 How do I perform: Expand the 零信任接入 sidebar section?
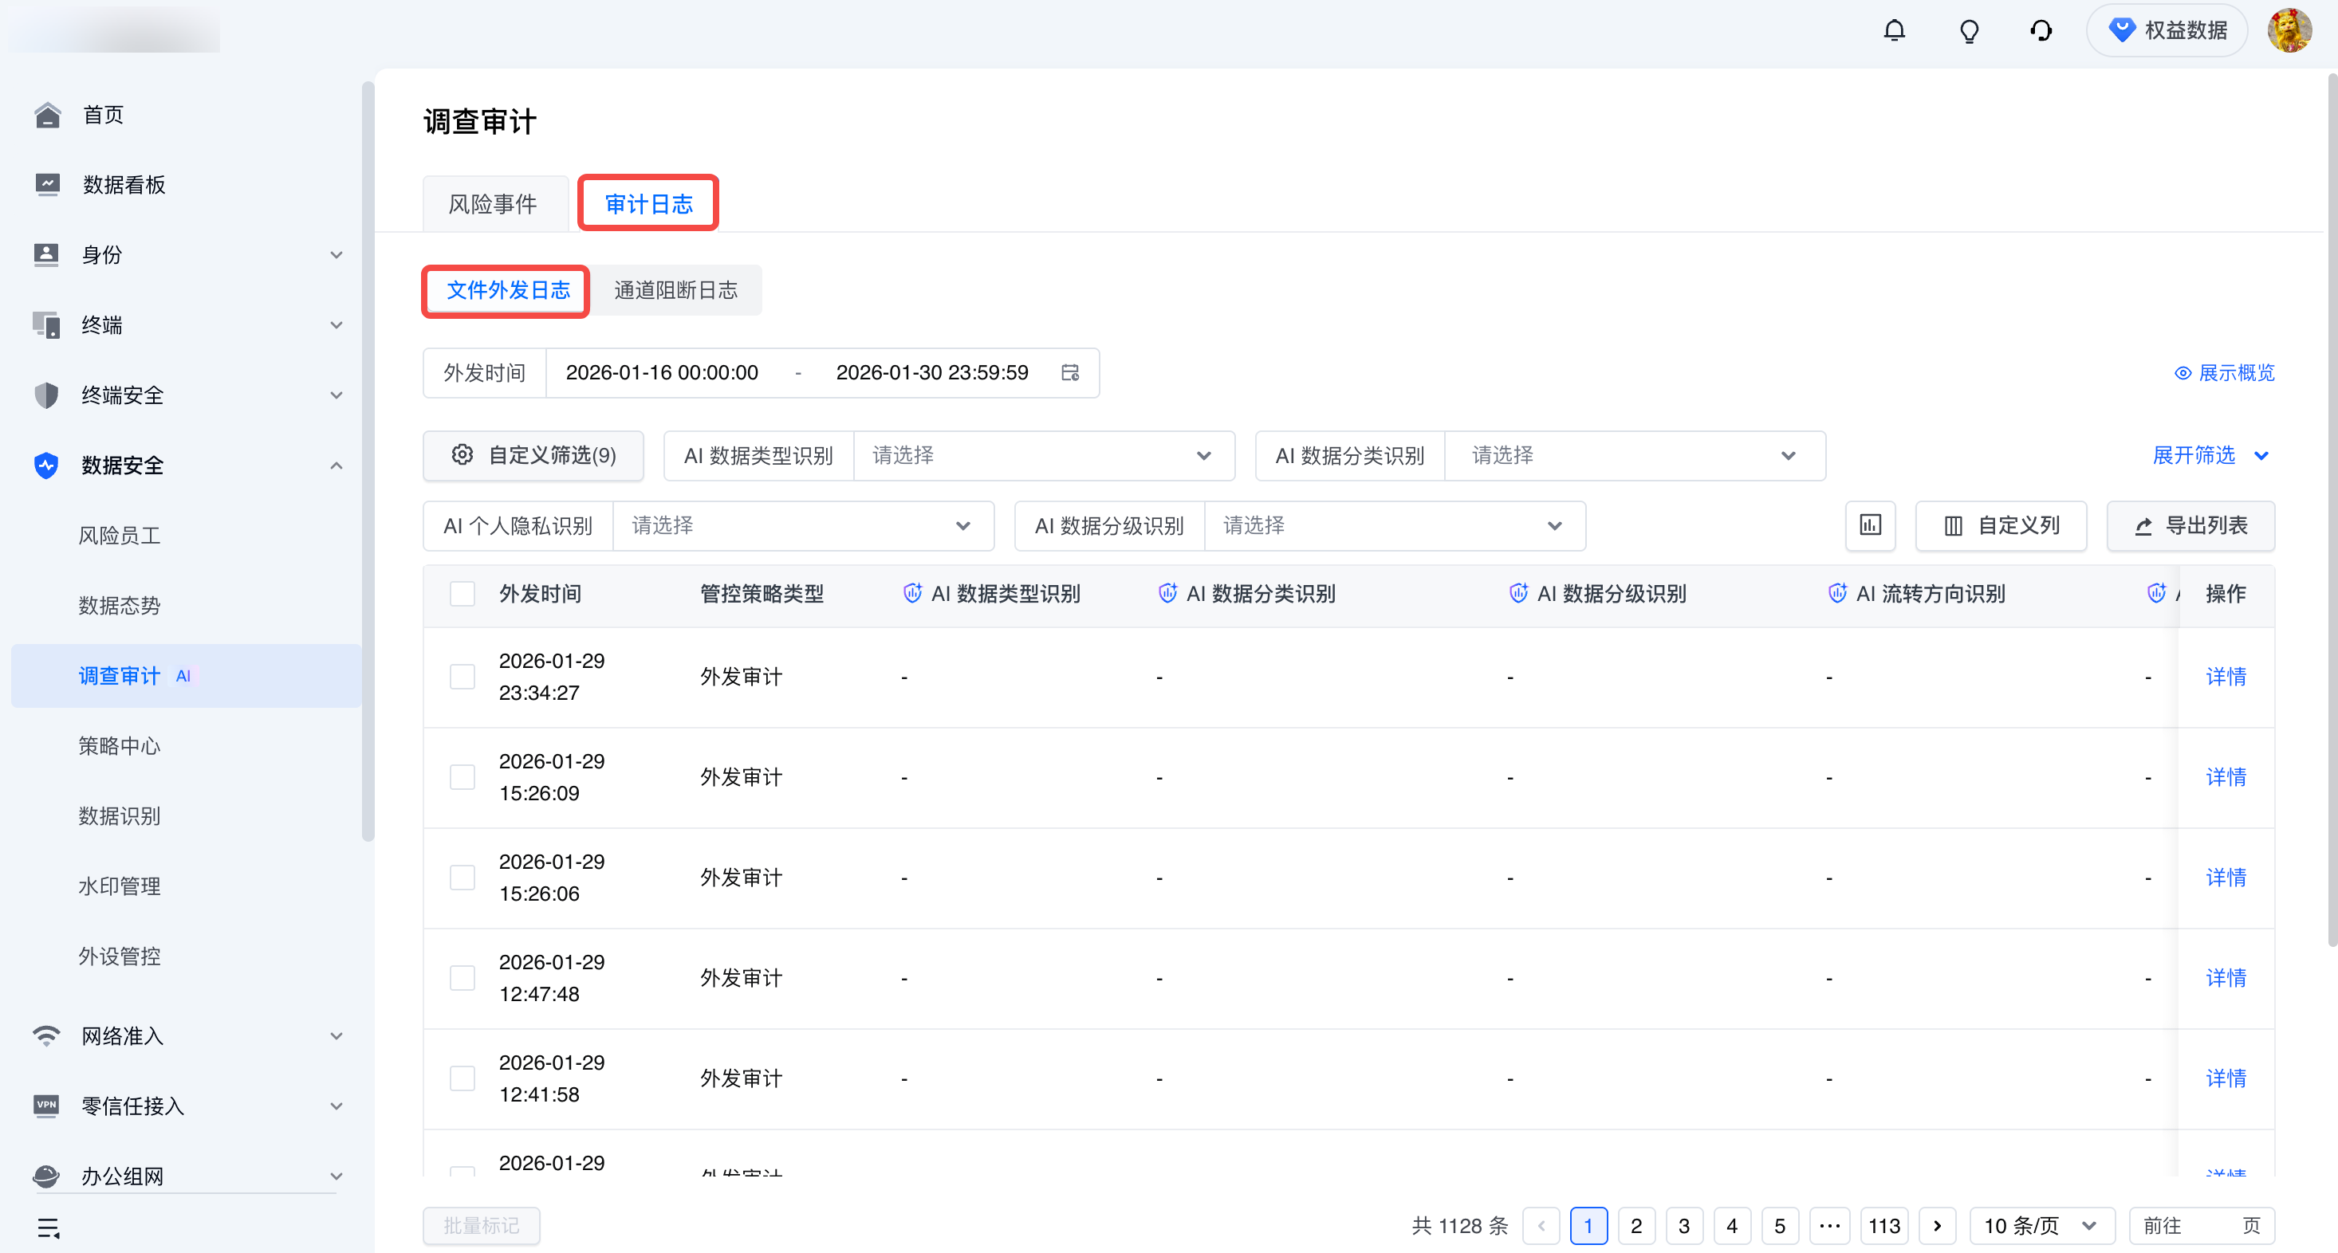pos(337,1106)
